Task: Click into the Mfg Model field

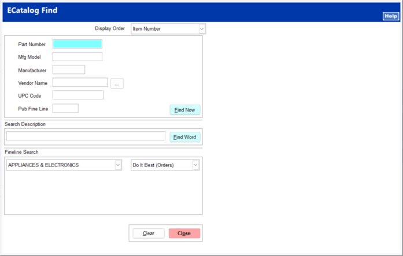Action: (x=77, y=57)
